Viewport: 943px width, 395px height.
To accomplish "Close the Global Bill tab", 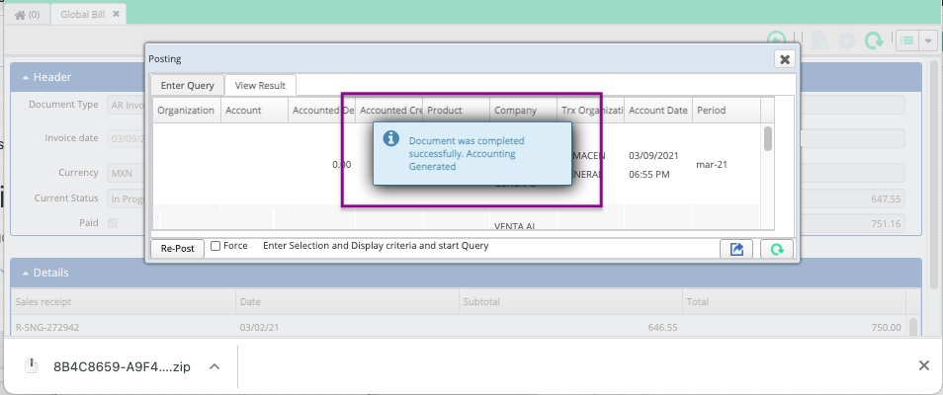I will [116, 15].
